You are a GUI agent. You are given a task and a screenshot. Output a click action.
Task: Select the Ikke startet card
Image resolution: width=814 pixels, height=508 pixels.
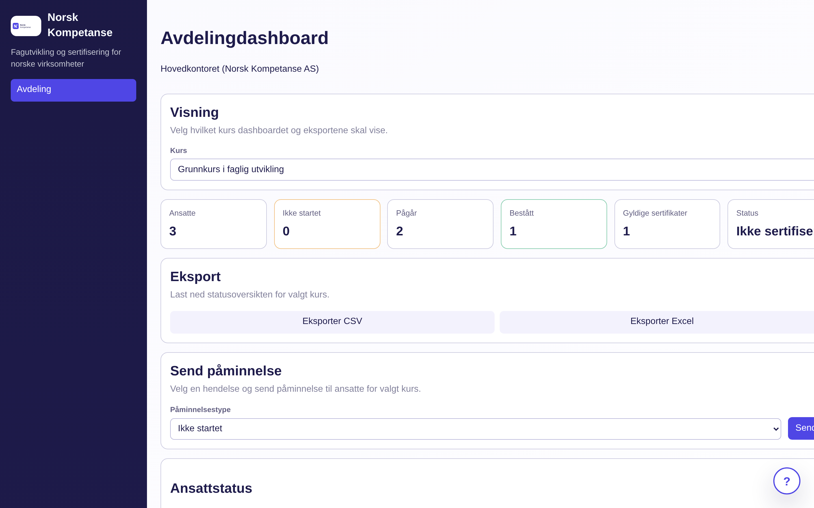pos(327,224)
